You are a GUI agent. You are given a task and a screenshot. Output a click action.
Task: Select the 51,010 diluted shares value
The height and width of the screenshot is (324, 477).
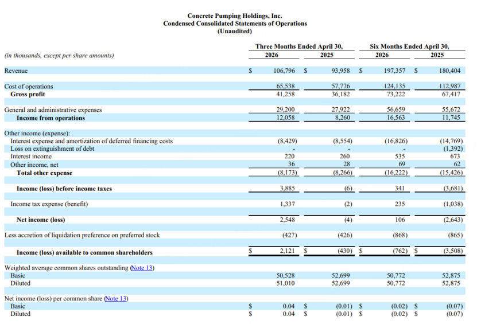tap(285, 283)
